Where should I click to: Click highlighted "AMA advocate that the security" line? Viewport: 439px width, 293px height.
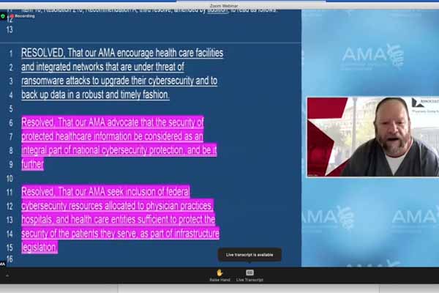tap(113, 122)
